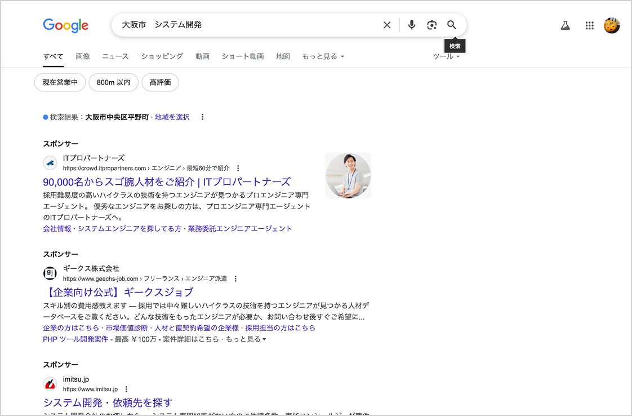Click the profile avatar in the top right
The width and height of the screenshot is (632, 416).
pos(612,25)
